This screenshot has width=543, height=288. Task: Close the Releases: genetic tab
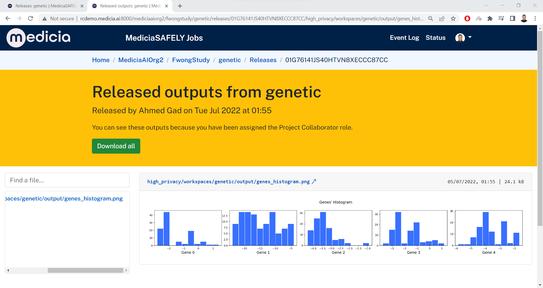[x=82, y=6]
